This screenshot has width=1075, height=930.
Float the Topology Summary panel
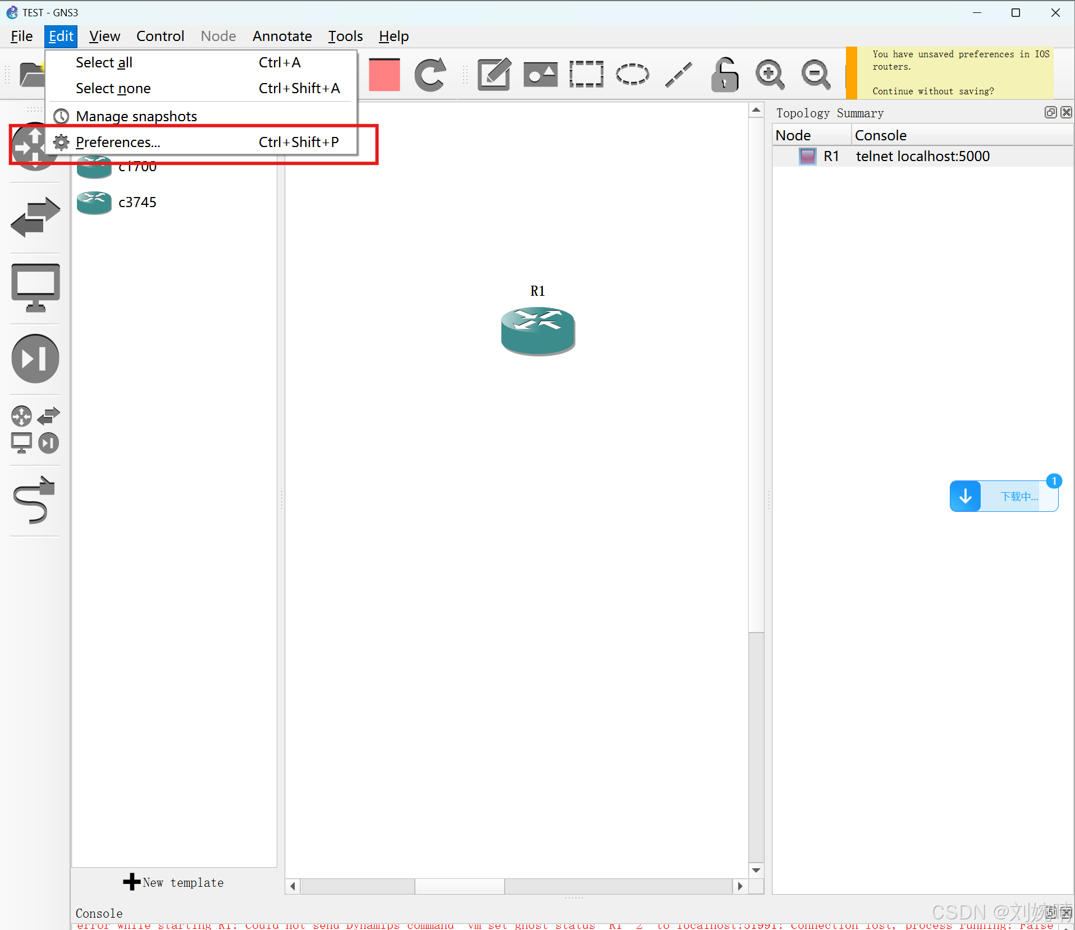[x=1050, y=112]
